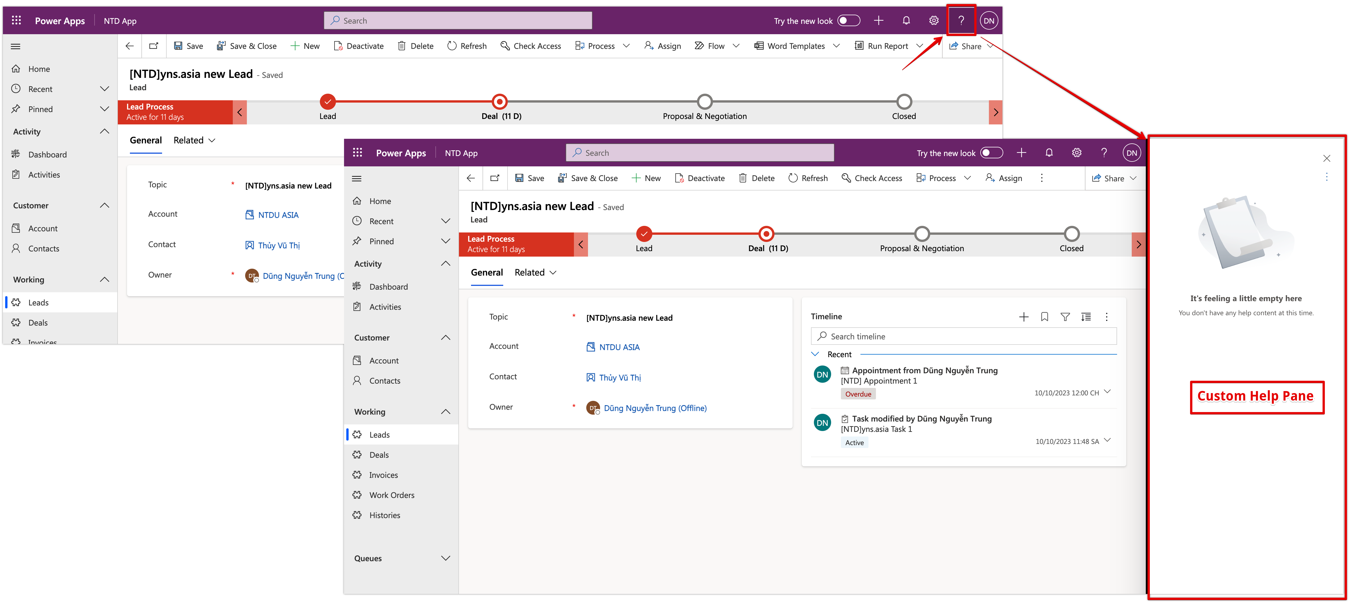Screen dimensions: 1351x604
Task: Select the Proposal & Negotiation stage circle in front window
Action: pyautogui.click(x=921, y=233)
